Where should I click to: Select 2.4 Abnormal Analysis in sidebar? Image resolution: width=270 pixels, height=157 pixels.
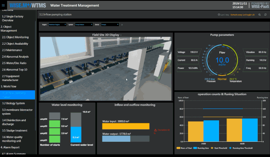pyautogui.click(x=15, y=57)
